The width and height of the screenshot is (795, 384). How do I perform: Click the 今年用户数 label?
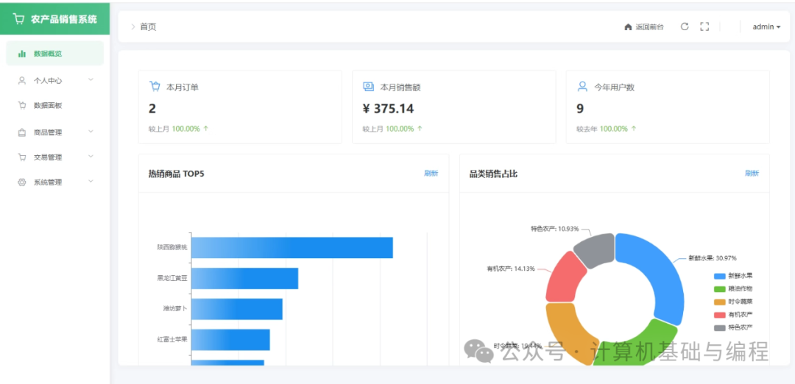615,87
